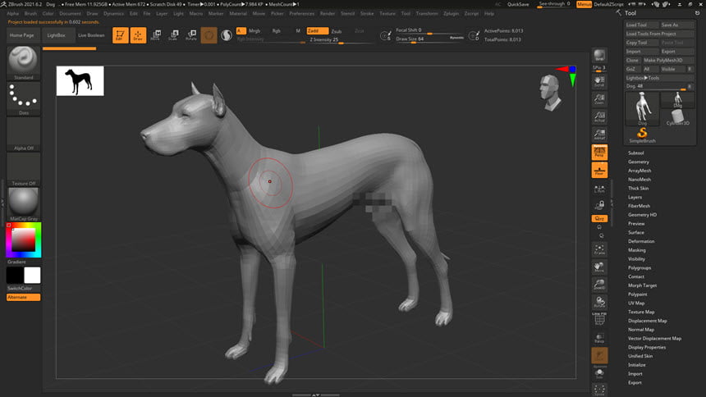Click the large Dog tool thumbnail
The image size is (706, 397).
click(x=642, y=108)
